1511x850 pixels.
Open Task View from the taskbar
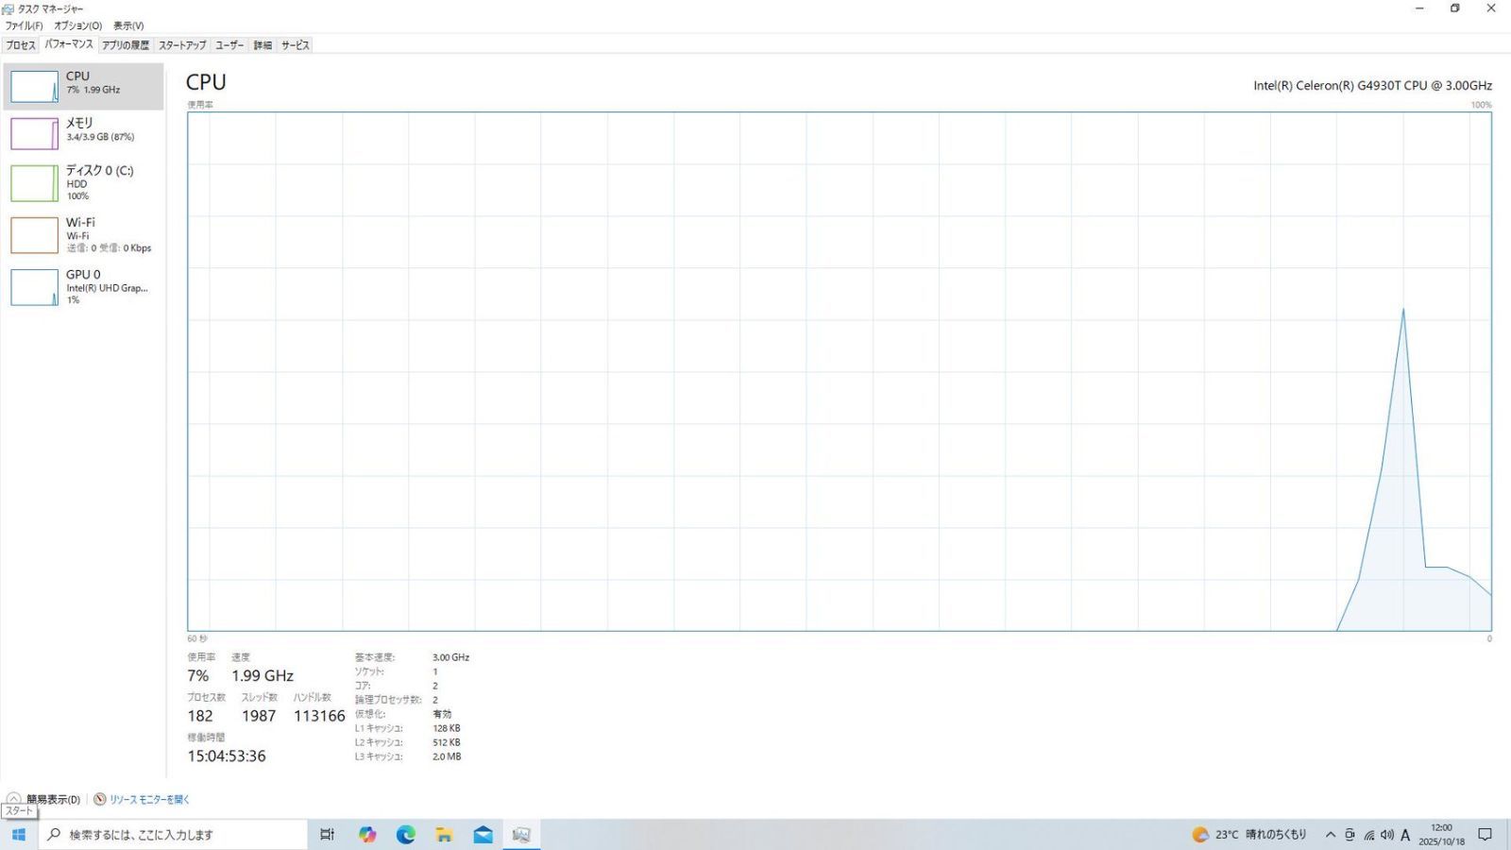tap(328, 835)
